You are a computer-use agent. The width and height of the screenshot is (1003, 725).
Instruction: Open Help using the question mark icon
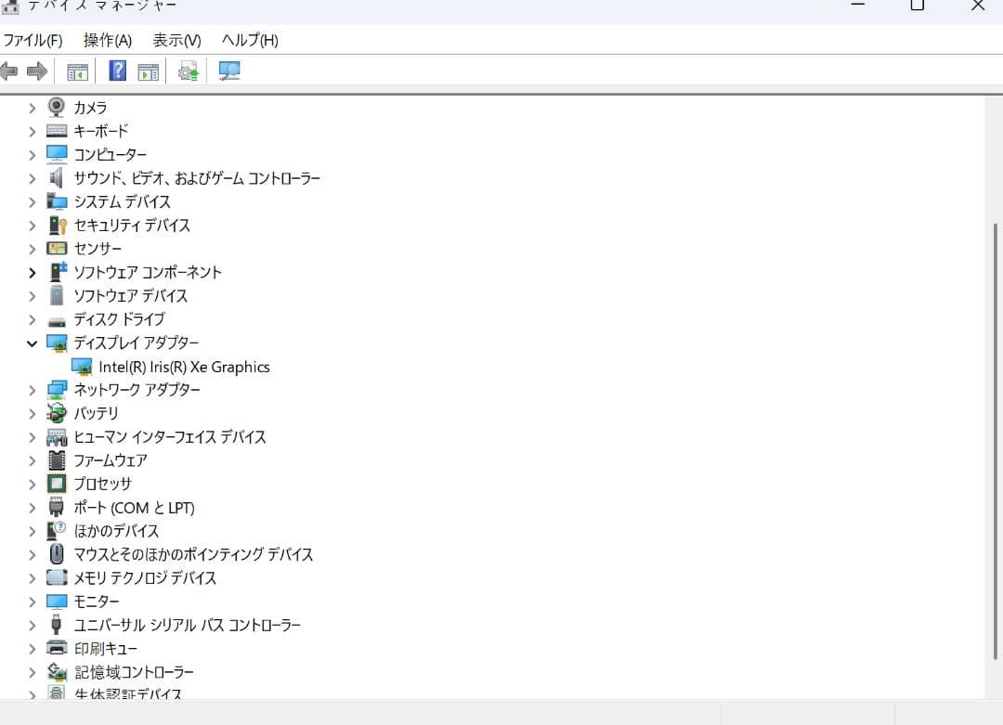tap(116, 71)
